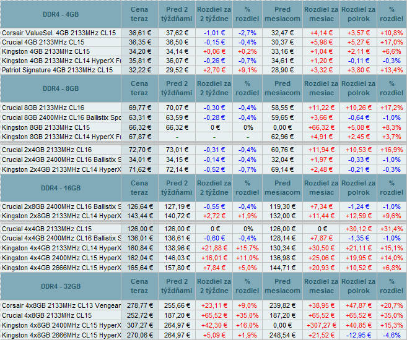Select the 165,64 € current price cell
The height and width of the screenshot is (340, 407).
click(139, 268)
